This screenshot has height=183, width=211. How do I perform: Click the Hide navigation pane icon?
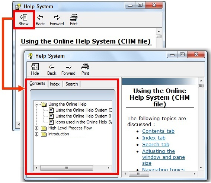(35, 67)
